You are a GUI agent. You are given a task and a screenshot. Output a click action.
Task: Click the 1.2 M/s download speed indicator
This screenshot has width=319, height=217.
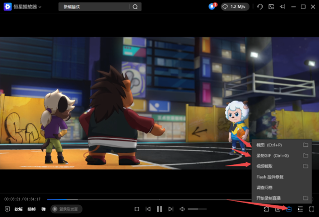point(234,6)
